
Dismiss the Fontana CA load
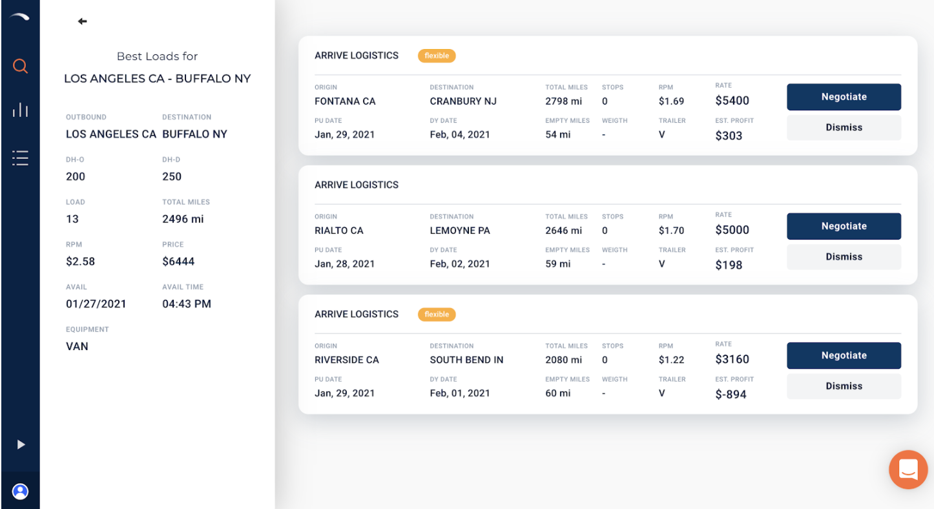pos(844,127)
